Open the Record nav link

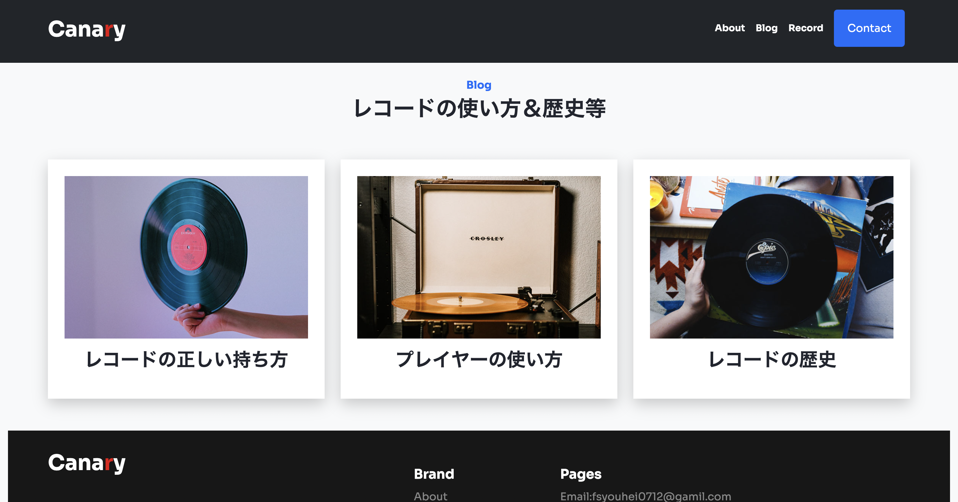pos(806,28)
